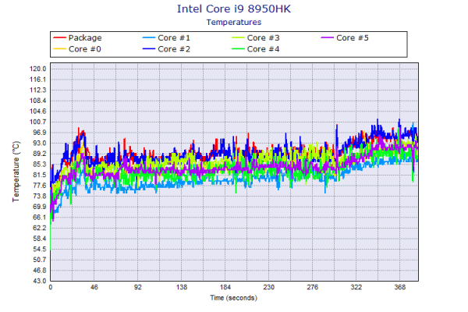Click the orange Core #0 legend line
This screenshot has height=312, width=468.
coord(59,48)
